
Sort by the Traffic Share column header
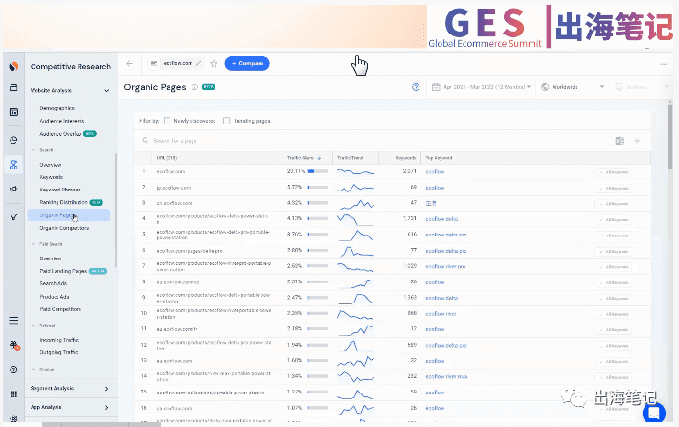(304, 158)
